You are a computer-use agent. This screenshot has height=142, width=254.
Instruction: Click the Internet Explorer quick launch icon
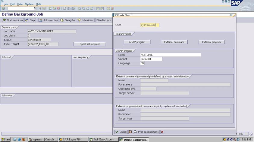click(x=19, y=139)
